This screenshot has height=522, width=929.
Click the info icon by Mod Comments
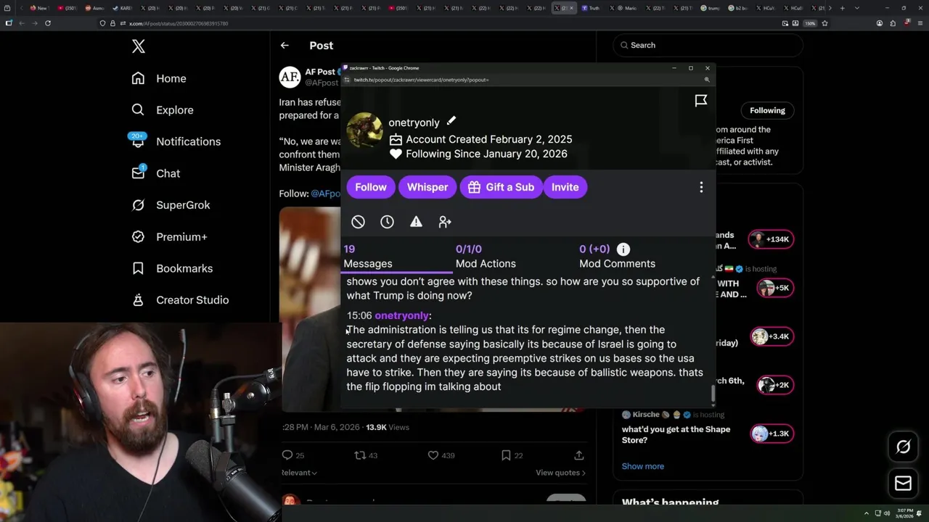pos(623,249)
